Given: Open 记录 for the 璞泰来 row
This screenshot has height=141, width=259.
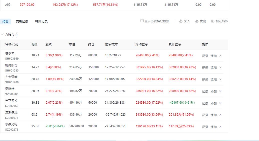Looking at the screenshot, I should point(205,56).
